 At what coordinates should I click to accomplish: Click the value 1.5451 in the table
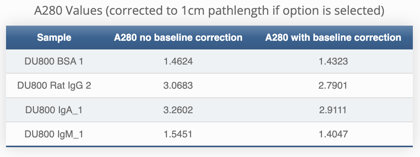click(178, 134)
